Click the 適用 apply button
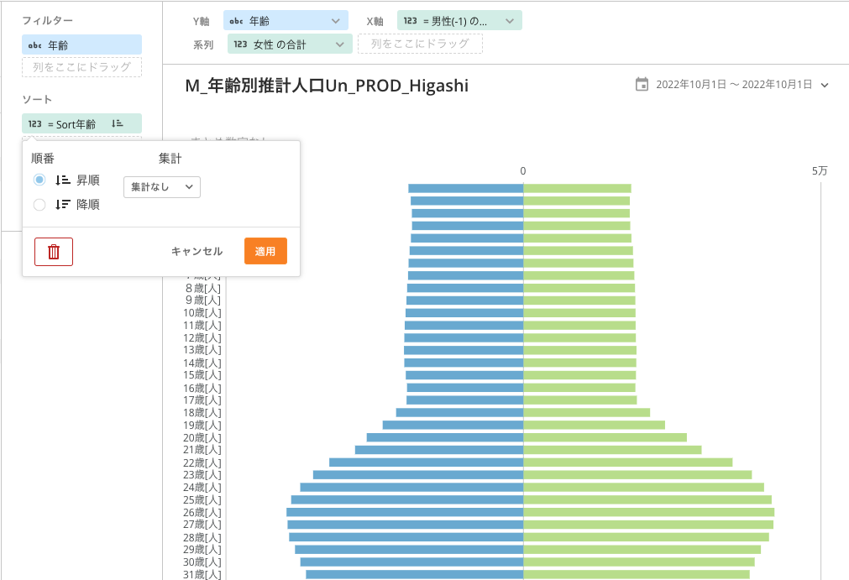The height and width of the screenshot is (580, 849). 265,251
